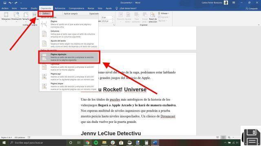Choose Ajuste del texto break
The width and height of the screenshot is (261, 146).
[69, 43]
